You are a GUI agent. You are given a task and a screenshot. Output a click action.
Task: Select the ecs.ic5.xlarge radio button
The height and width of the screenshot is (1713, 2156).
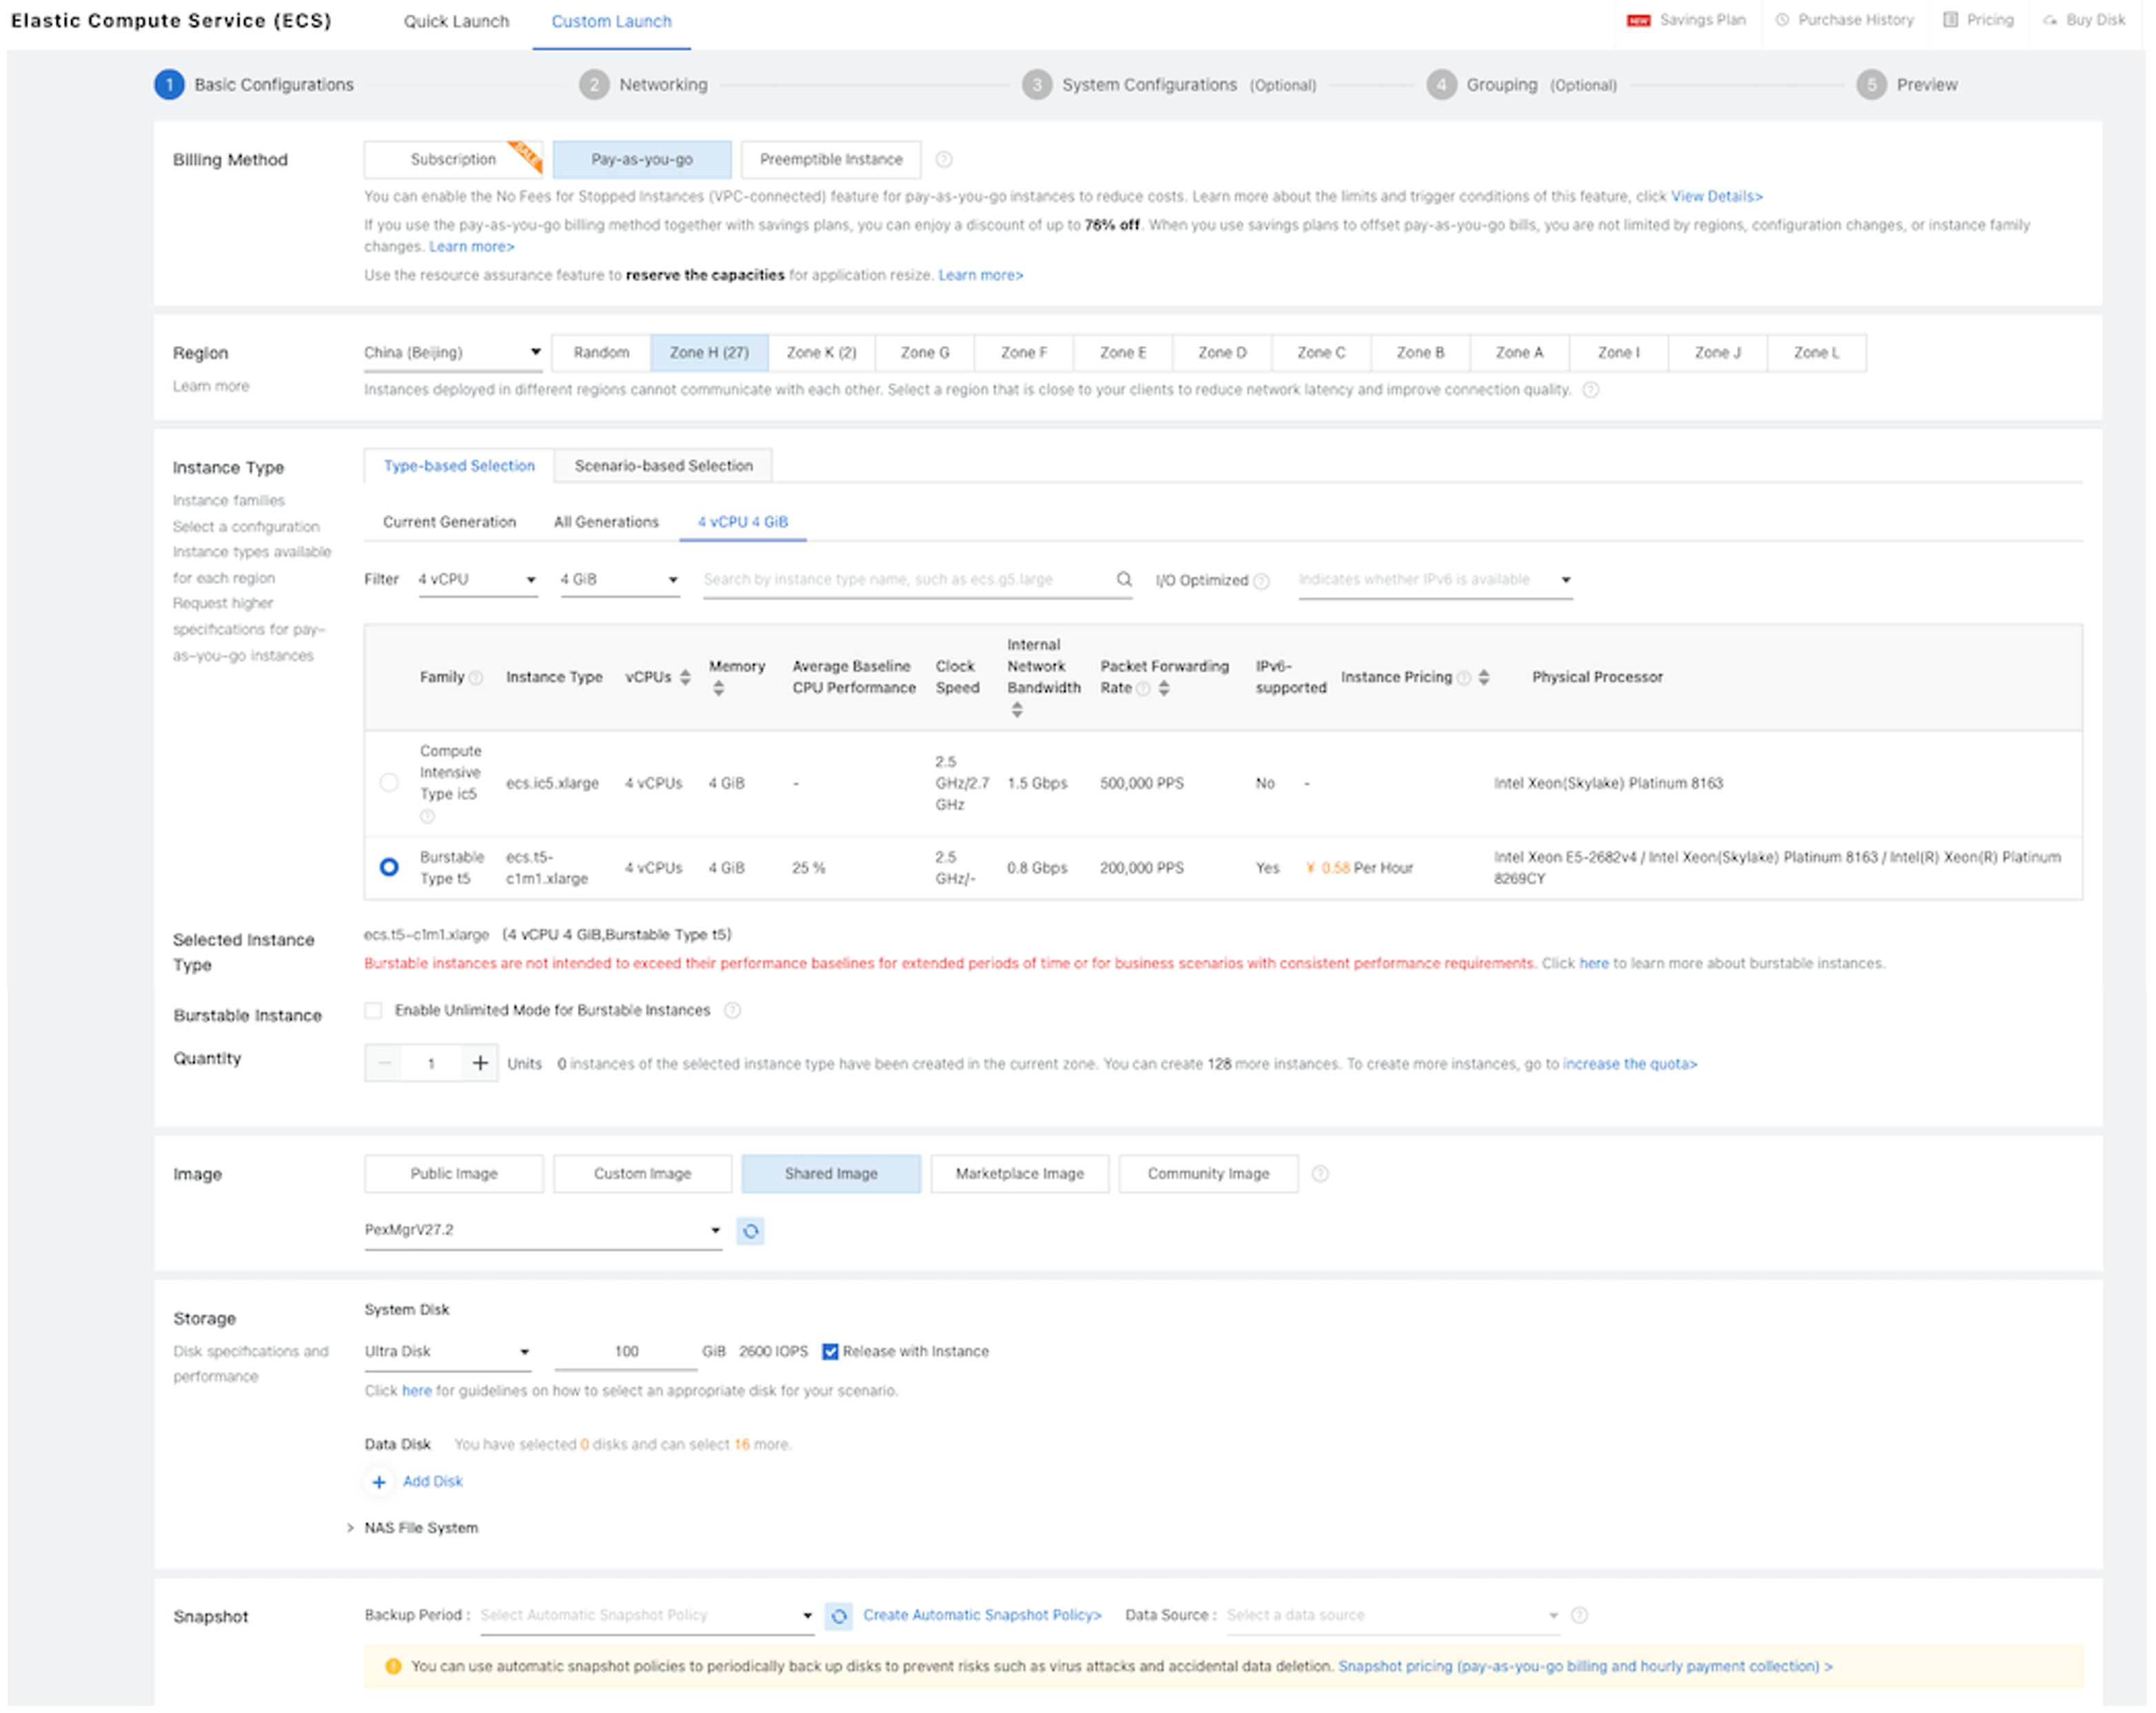[389, 783]
